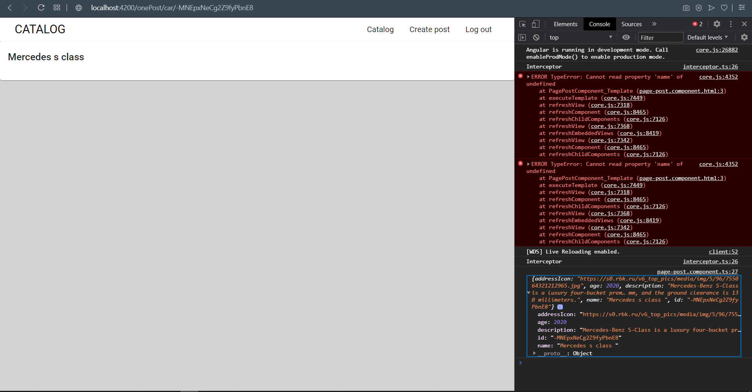
Task: Open the Create post nav link
Action: 429,29
